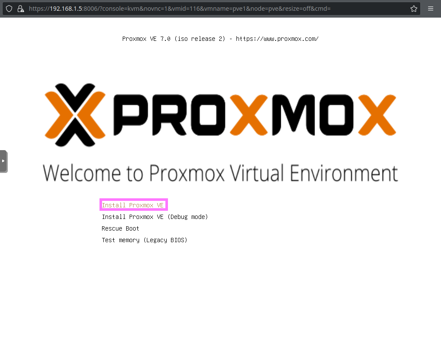This screenshot has width=441, height=348.
Task: Click the (iso release 2) header text
Action: coord(200,39)
